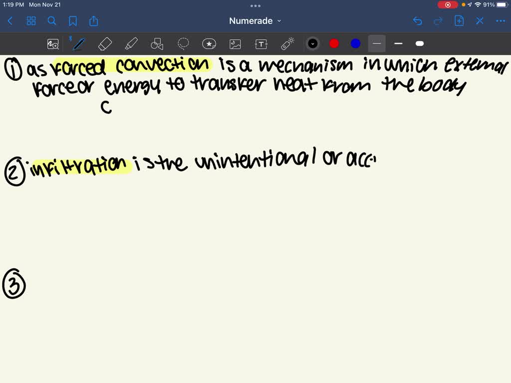This screenshot has width=511, height=383.
Task: Undo the last stroke
Action: tap(418, 21)
